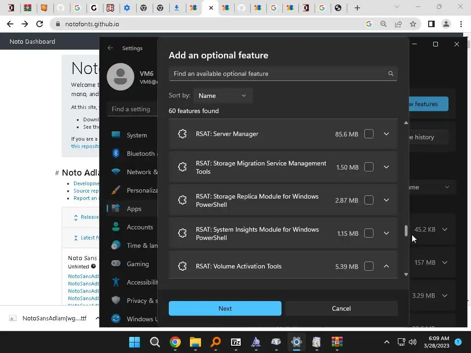The image size is (471, 353).
Task: Select RSAT: Storage Replica Module checkbox
Action: 368,200
